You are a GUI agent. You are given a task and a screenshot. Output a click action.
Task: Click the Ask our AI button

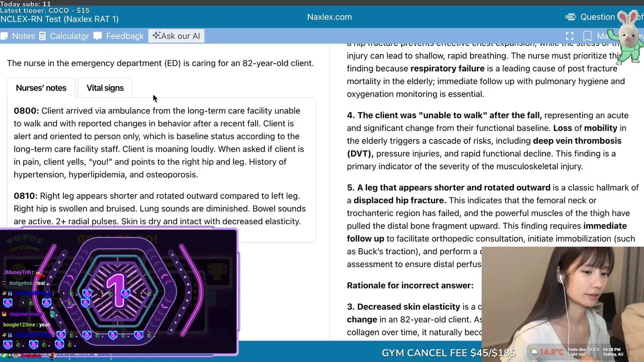[x=176, y=36]
